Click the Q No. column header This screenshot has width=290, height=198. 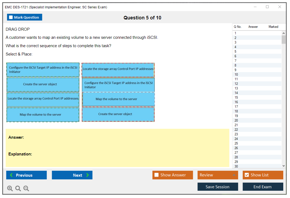[x=237, y=27]
